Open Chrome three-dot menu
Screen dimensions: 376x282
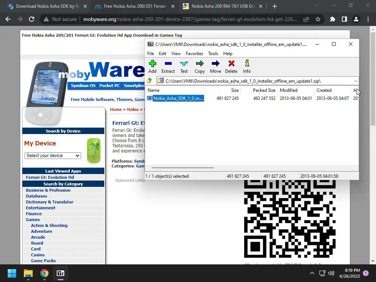pos(368,19)
